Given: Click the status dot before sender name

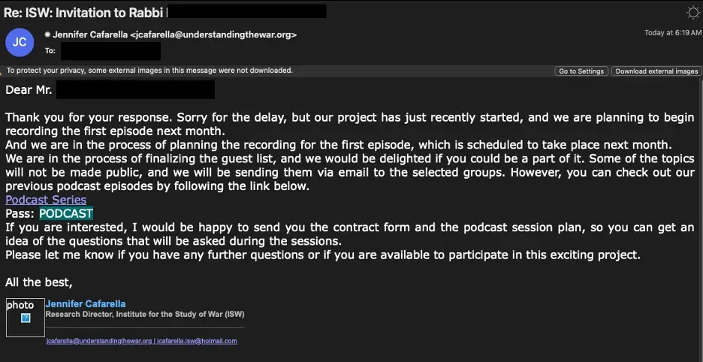Looking at the screenshot, I should 47,35.
